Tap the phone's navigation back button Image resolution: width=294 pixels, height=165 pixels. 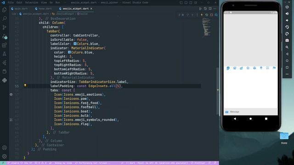click(235, 119)
